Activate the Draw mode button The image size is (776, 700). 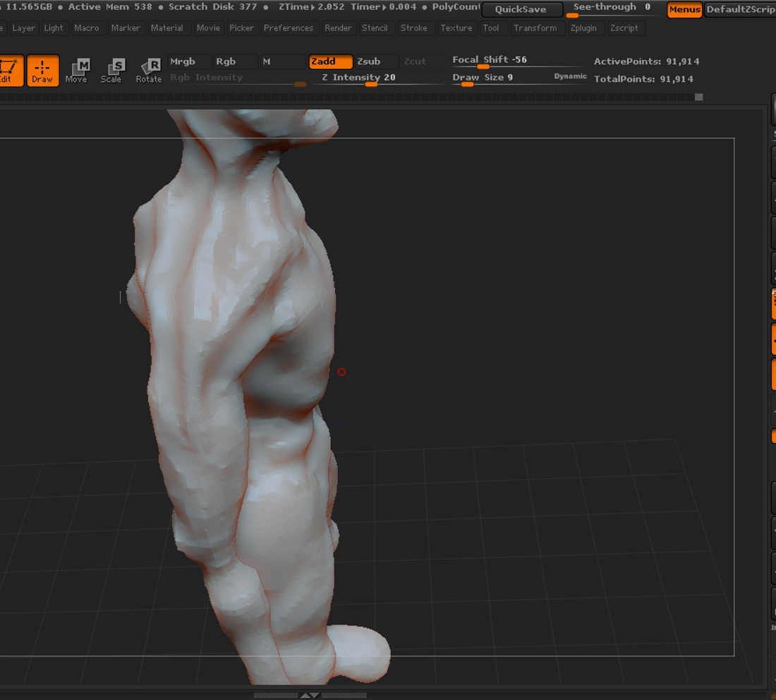pyautogui.click(x=42, y=71)
